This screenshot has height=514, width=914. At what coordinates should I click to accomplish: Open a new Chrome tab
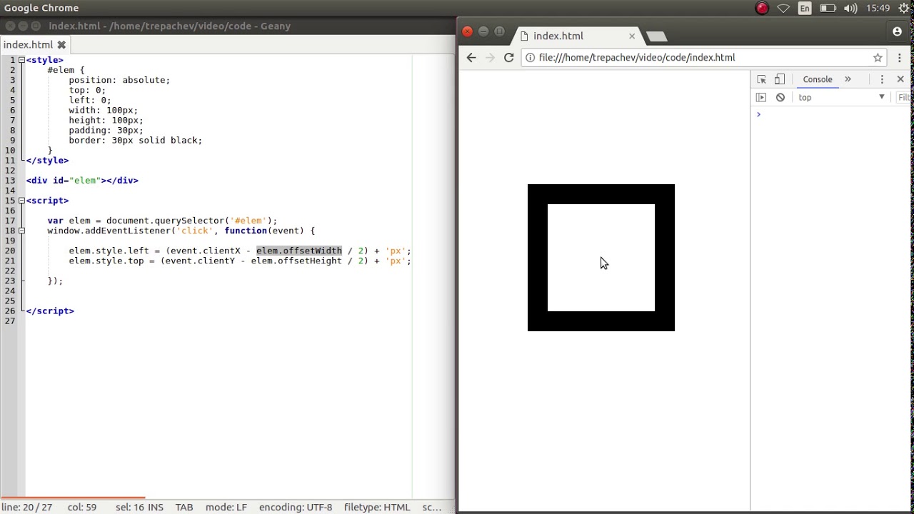tap(656, 36)
